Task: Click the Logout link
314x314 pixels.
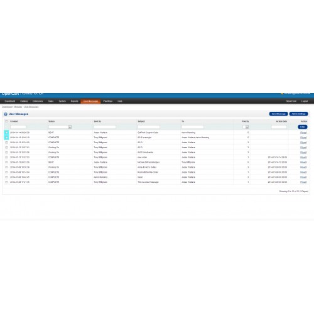Action: tap(305, 101)
